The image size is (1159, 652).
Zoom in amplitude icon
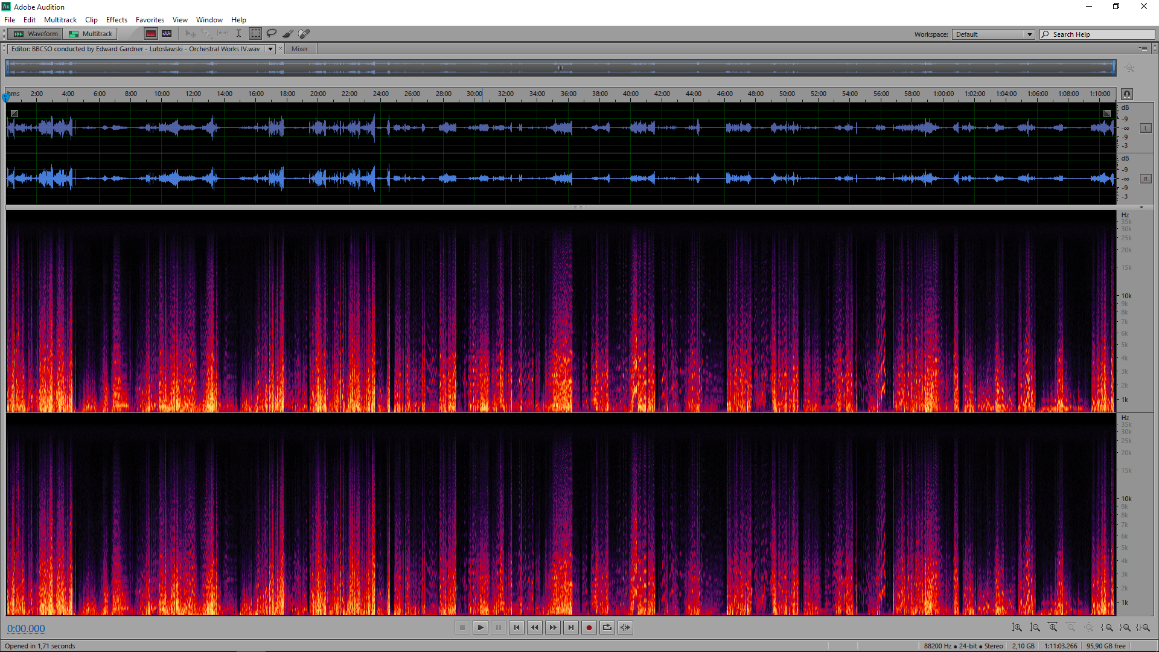tap(1017, 628)
